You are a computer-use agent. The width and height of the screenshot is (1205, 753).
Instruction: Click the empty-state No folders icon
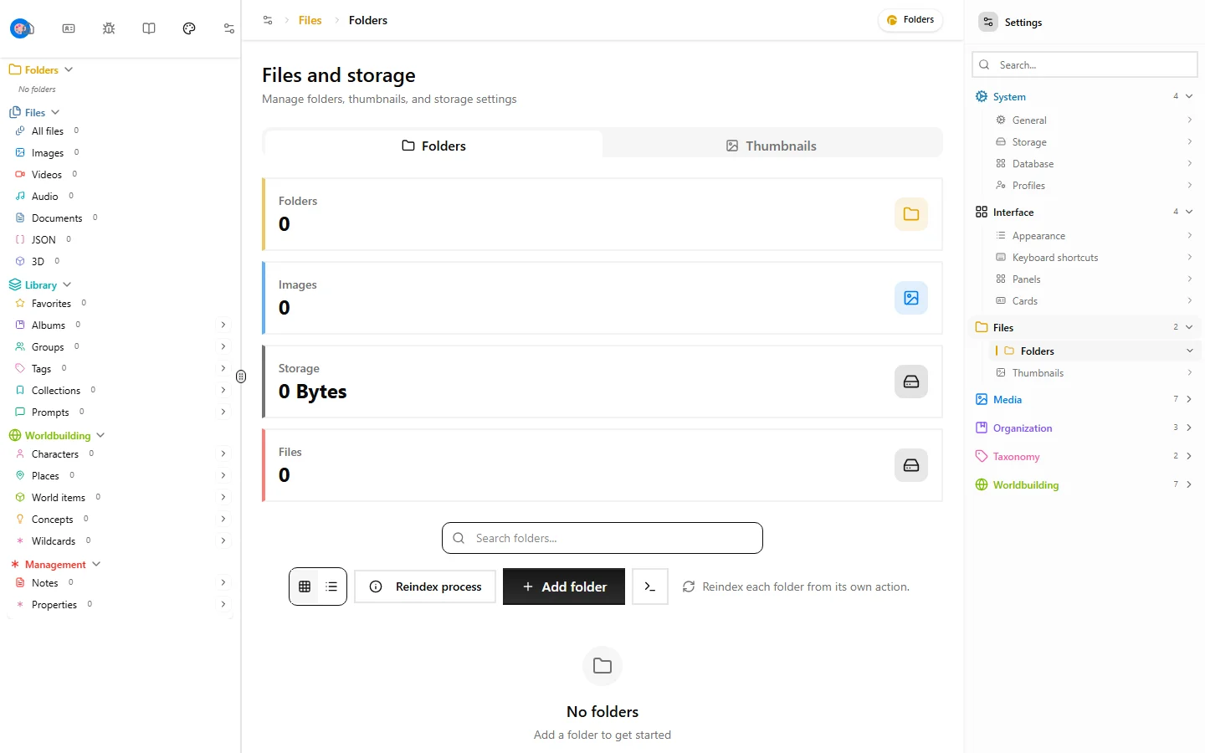click(x=602, y=666)
